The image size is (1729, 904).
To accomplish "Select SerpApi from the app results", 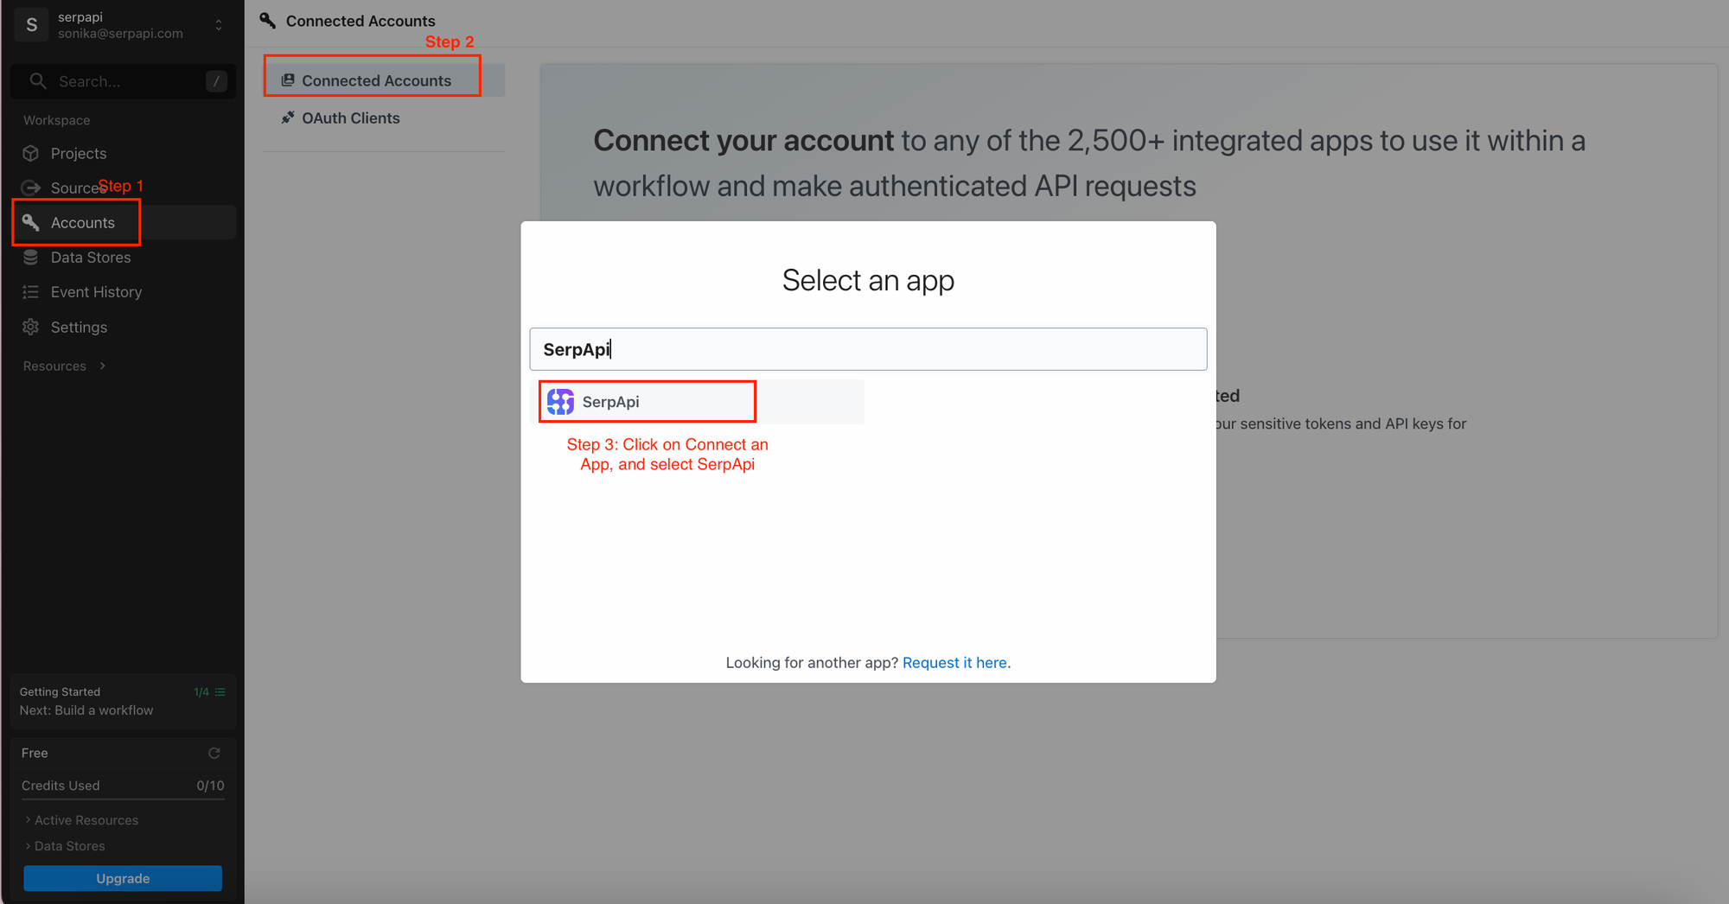I will click(697, 402).
